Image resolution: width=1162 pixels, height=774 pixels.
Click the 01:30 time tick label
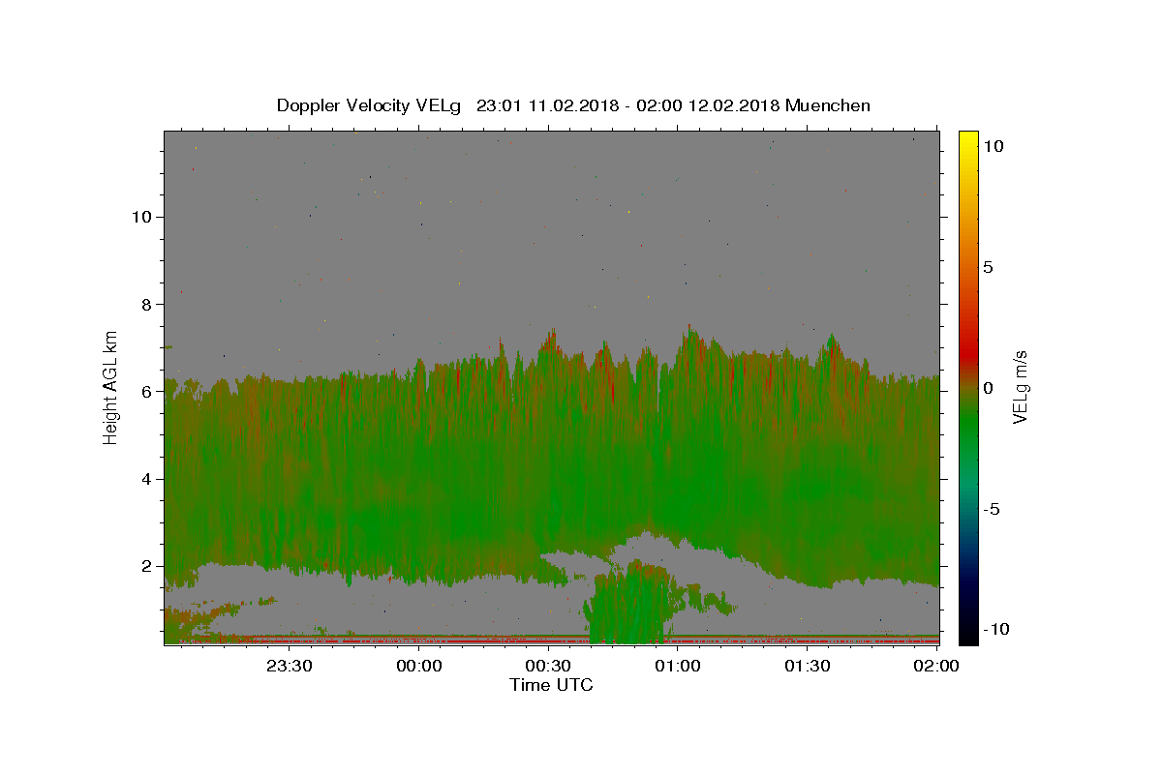click(x=807, y=666)
